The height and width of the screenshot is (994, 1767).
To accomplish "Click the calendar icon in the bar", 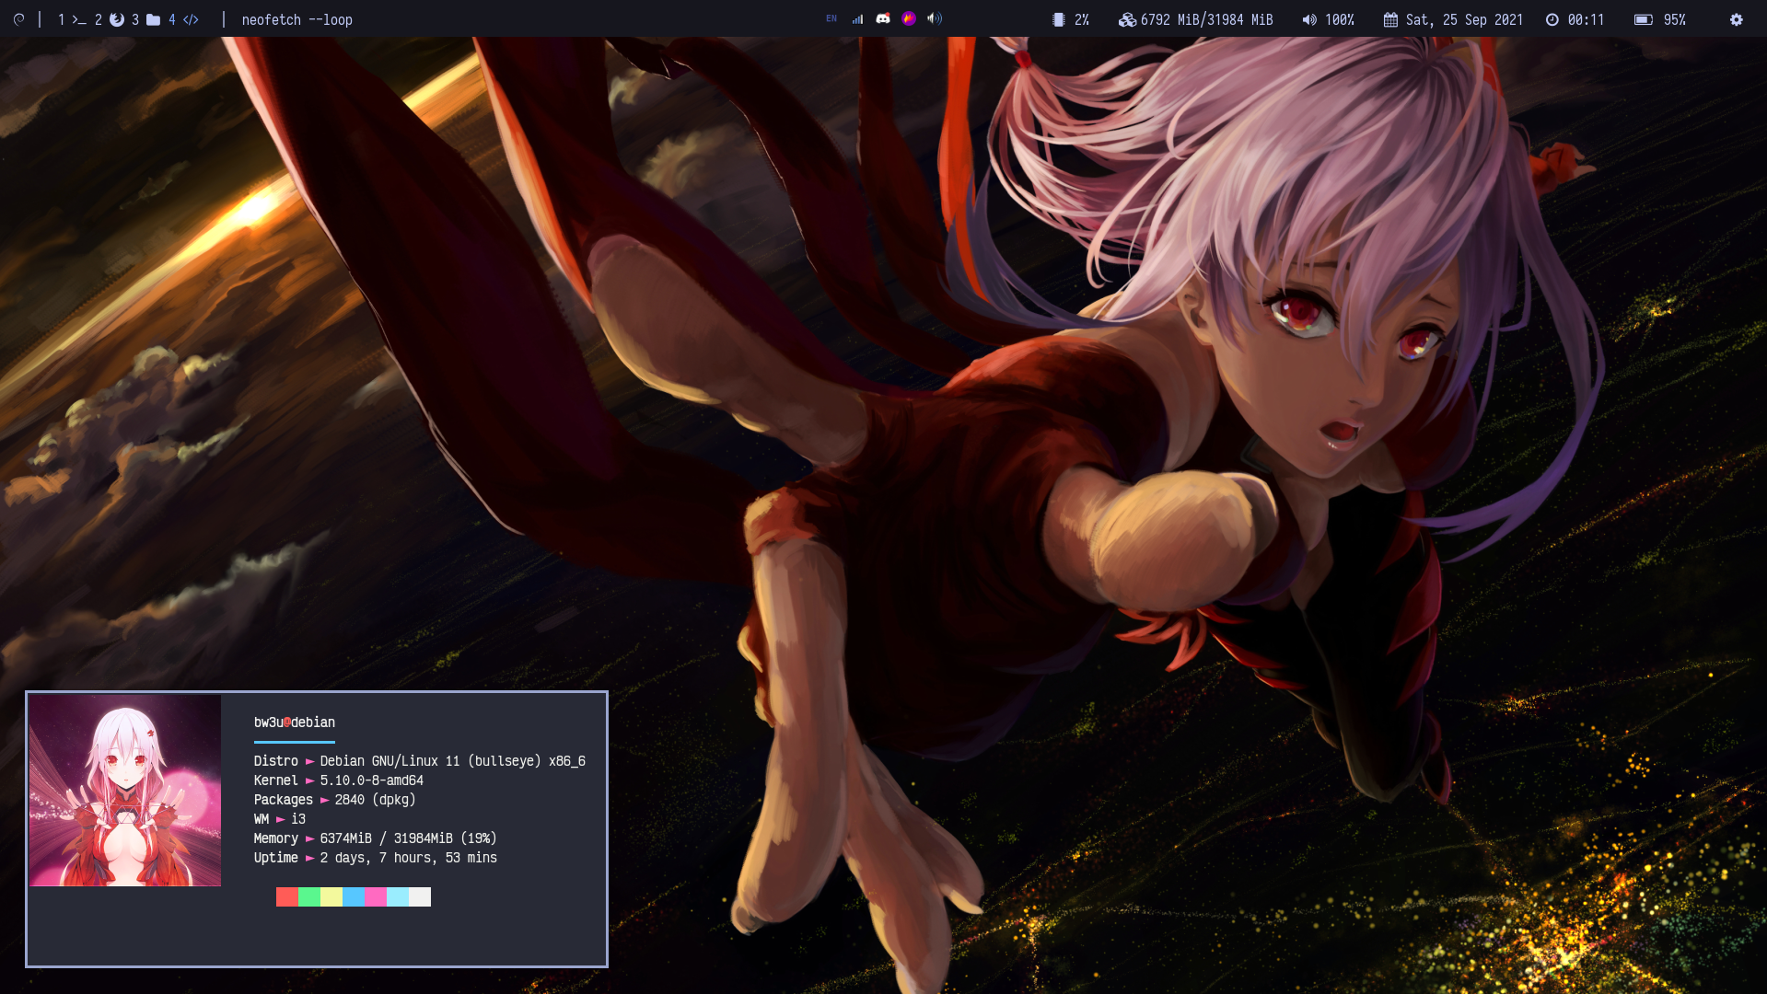I will click(x=1390, y=19).
